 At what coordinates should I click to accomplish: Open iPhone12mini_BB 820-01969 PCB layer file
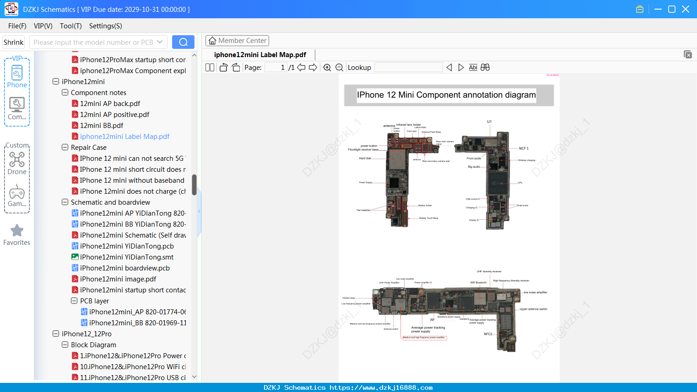coord(134,323)
